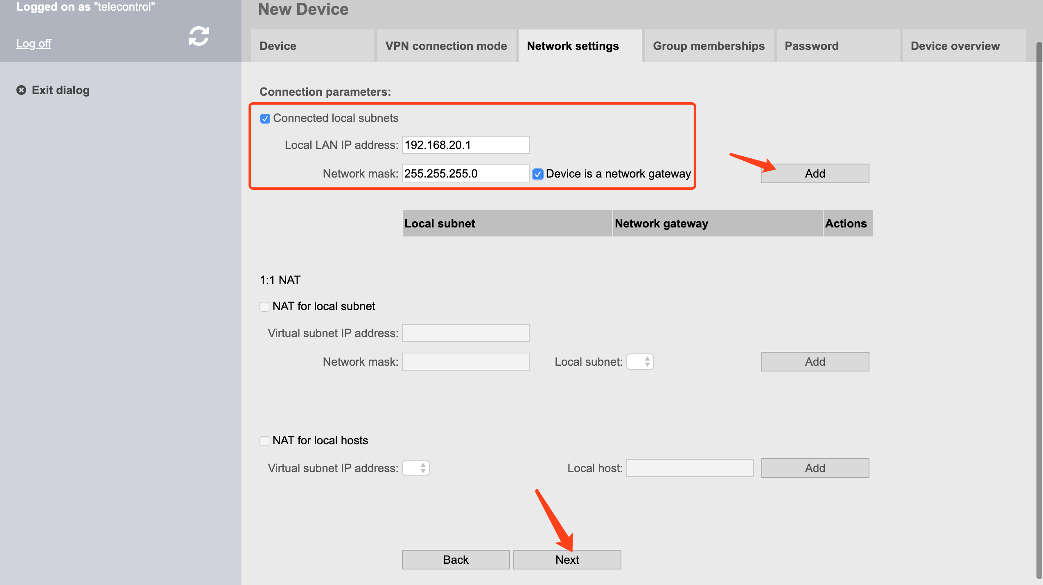Screen dimensions: 1043x585
Task: Click the Local LAN IP address field
Action: click(x=465, y=145)
